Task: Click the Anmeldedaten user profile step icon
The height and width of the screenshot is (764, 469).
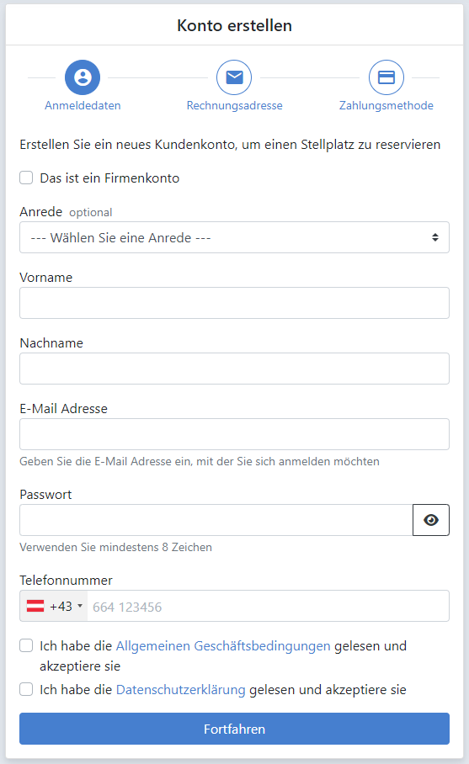Action: [x=83, y=77]
